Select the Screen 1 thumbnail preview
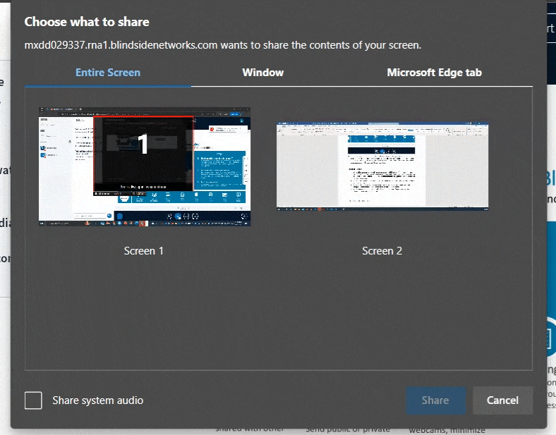556x435 pixels. 144,167
